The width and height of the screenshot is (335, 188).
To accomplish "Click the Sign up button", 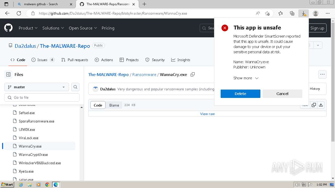I will coord(317,28).
